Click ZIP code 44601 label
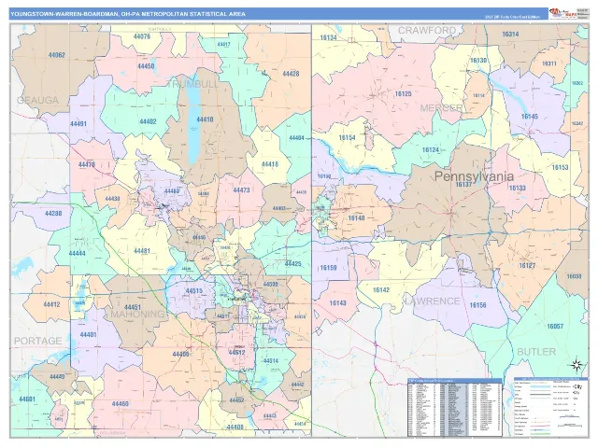Screen dimensions: 598x448 27,399
